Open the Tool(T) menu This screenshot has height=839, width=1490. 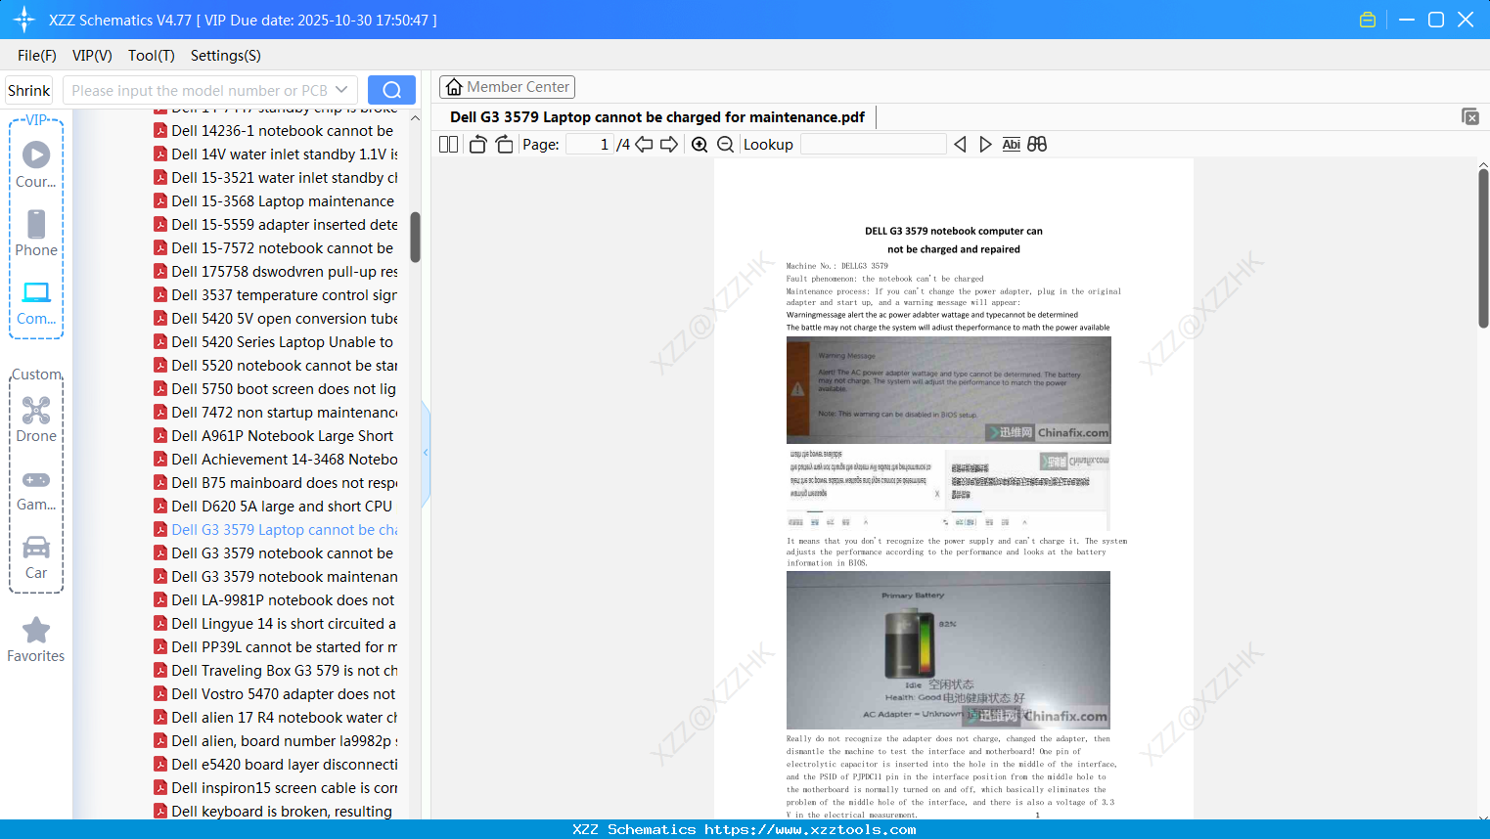coord(152,56)
